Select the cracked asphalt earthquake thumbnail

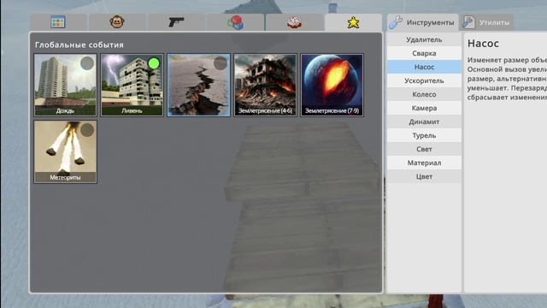pos(199,85)
